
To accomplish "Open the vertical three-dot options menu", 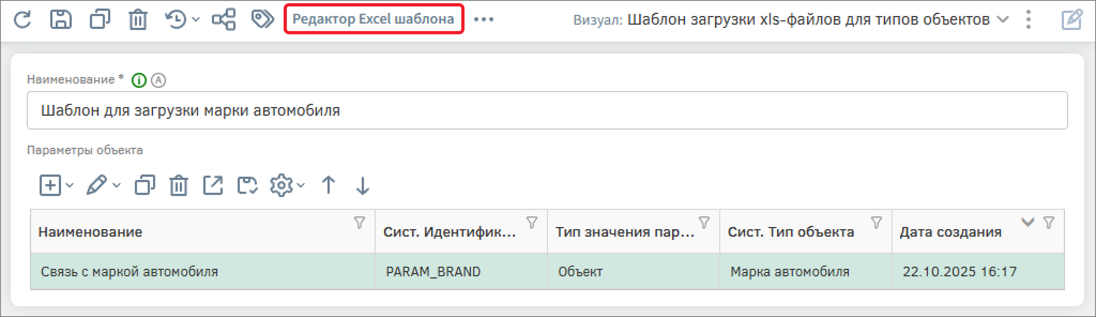I will point(1028,20).
